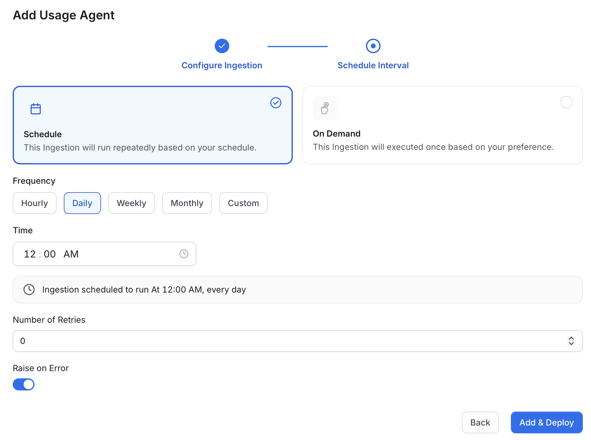Click the Number of Retries label

point(49,320)
